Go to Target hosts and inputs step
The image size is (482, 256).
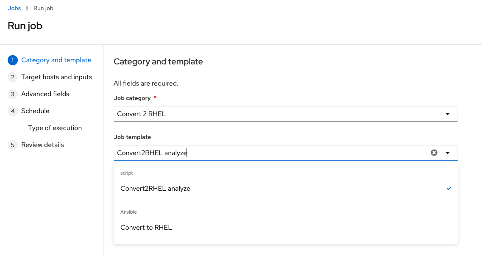[56, 77]
